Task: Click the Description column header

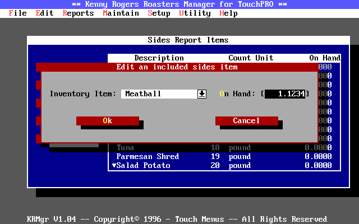Action: [159, 58]
